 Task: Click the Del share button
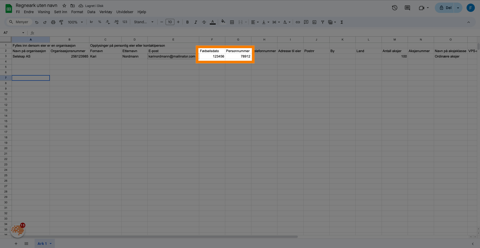pyautogui.click(x=445, y=8)
